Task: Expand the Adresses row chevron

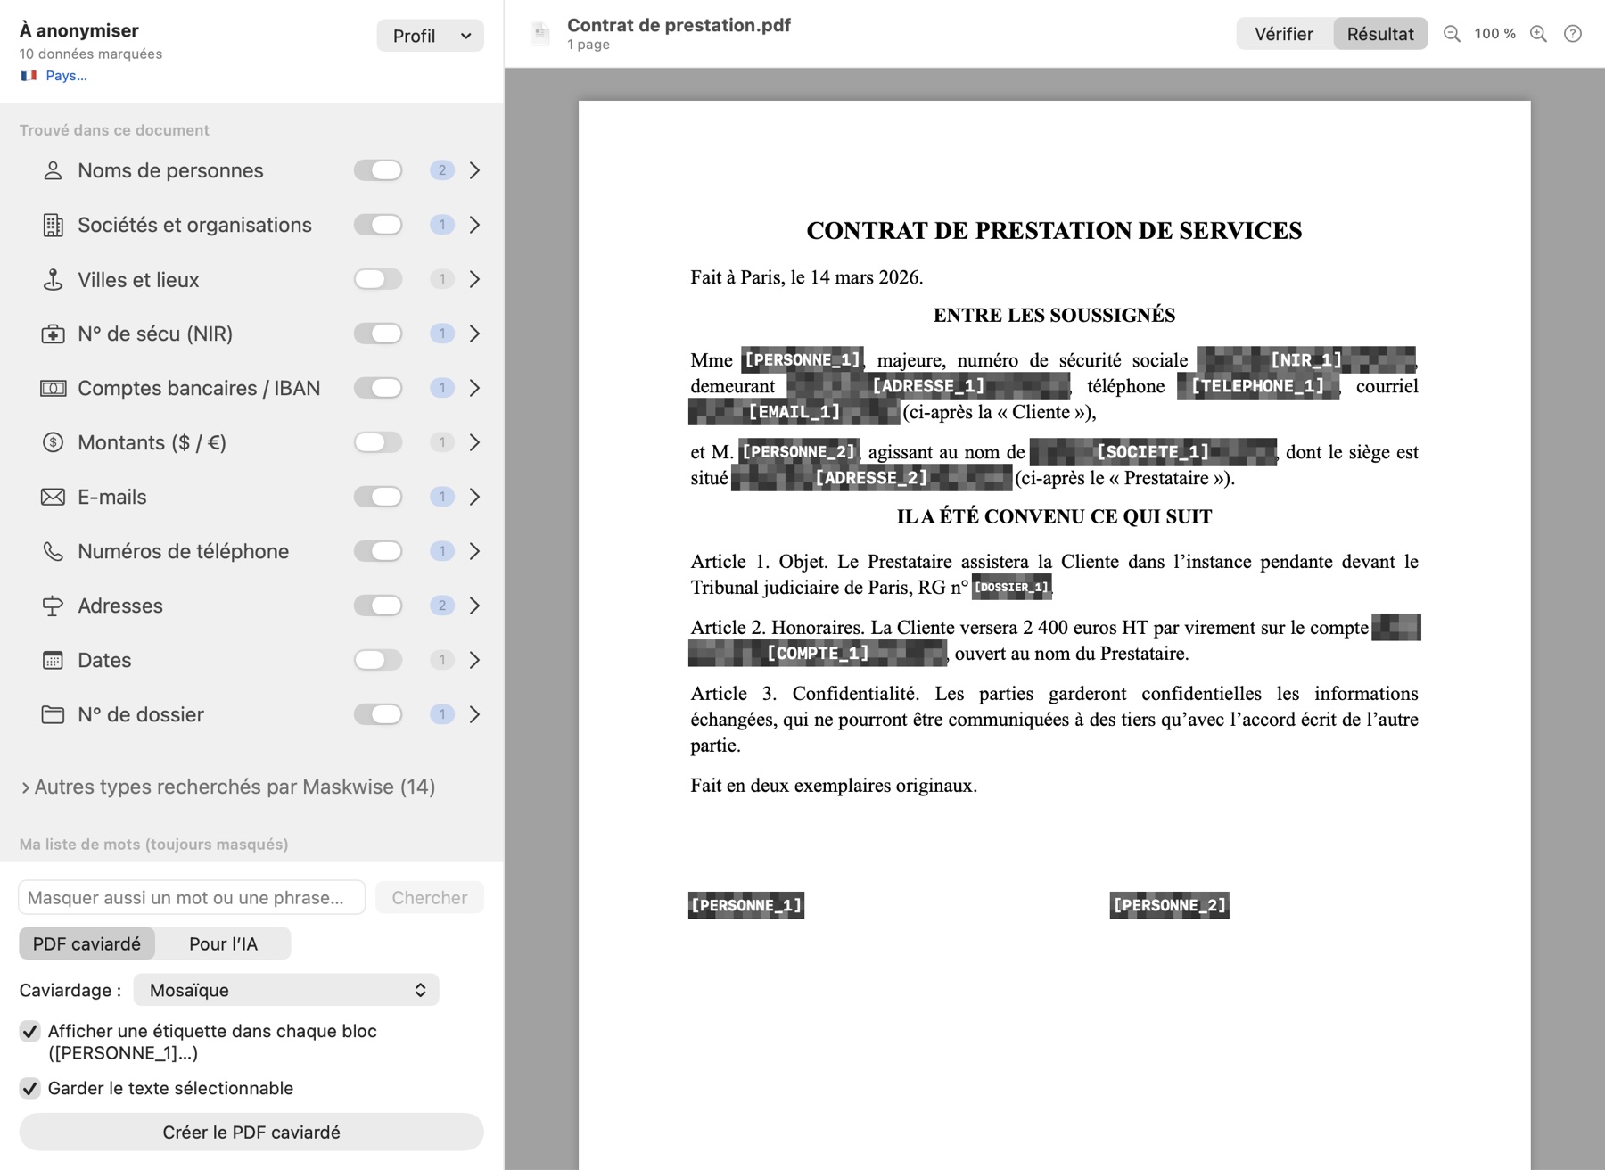Action: click(x=474, y=606)
